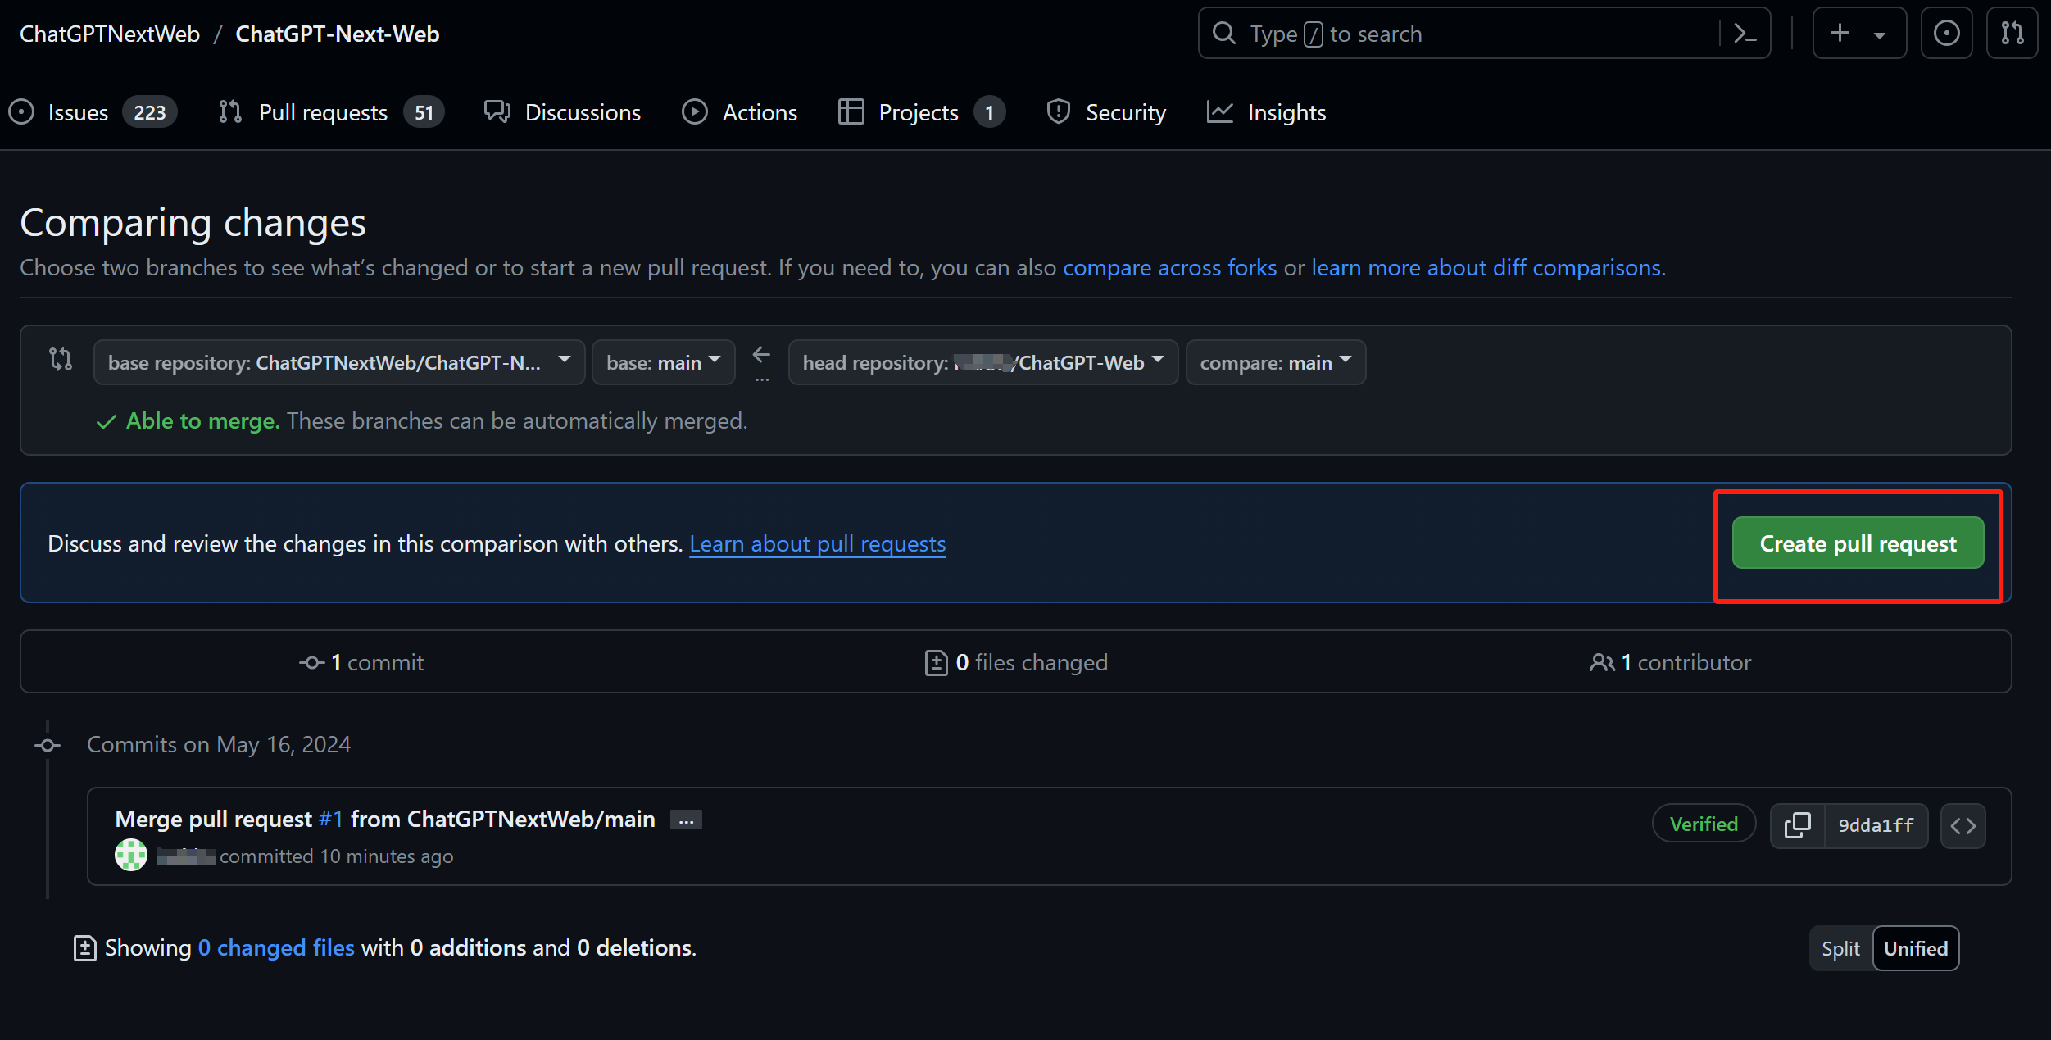This screenshot has height=1040, width=2051.
Task: Select the 1 contributor tab
Action: tap(1670, 662)
